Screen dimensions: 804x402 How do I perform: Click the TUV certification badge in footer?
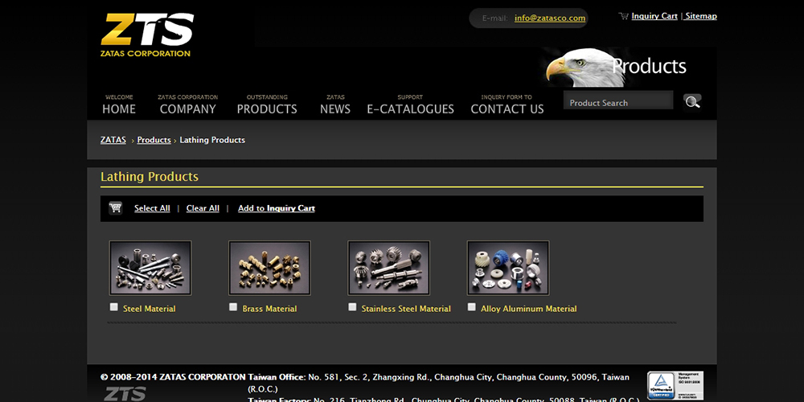click(x=675, y=385)
